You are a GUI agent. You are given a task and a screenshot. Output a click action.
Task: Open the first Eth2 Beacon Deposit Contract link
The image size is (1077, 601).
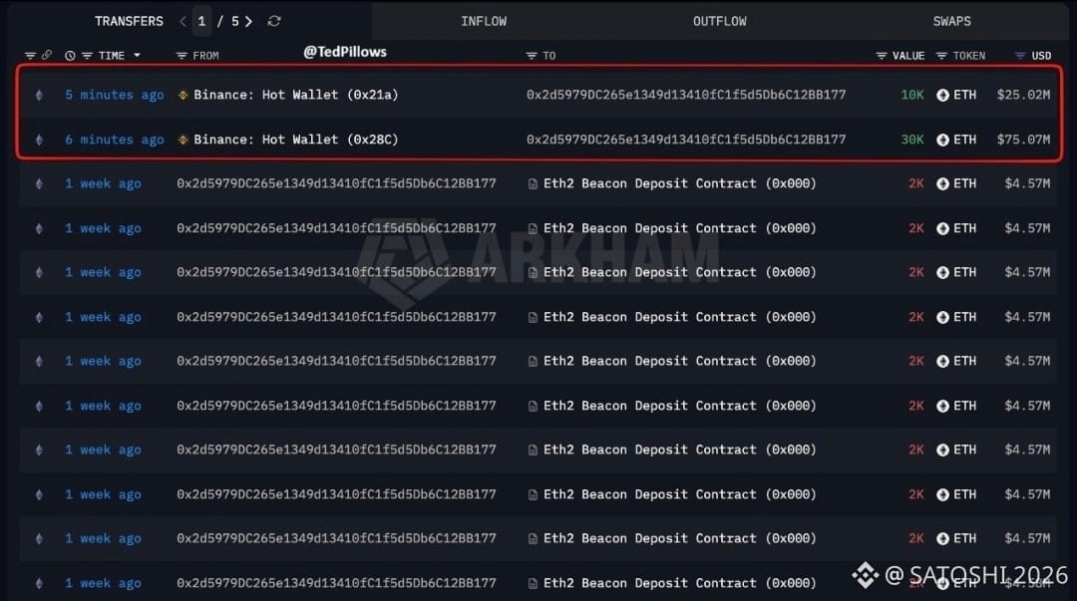click(x=680, y=183)
